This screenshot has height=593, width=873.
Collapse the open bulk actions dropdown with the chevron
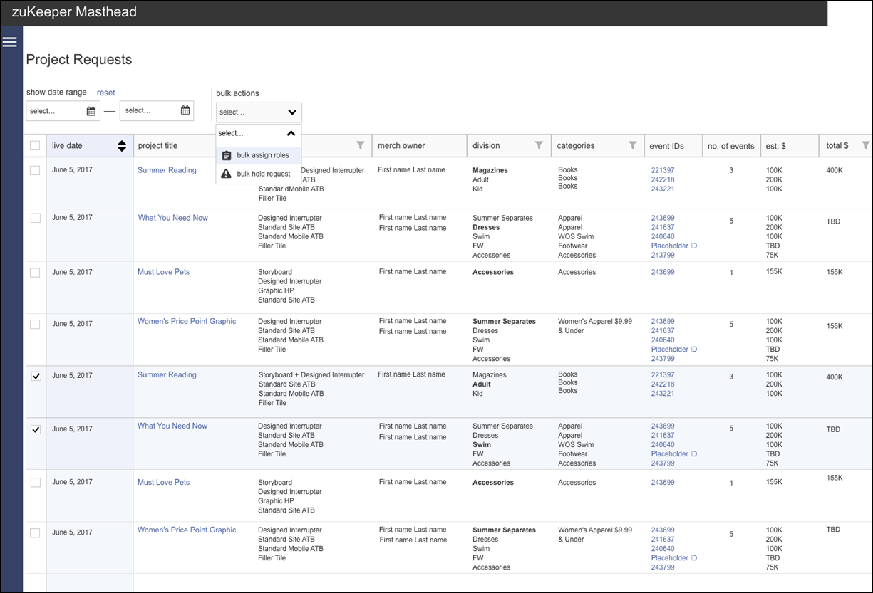tap(291, 132)
